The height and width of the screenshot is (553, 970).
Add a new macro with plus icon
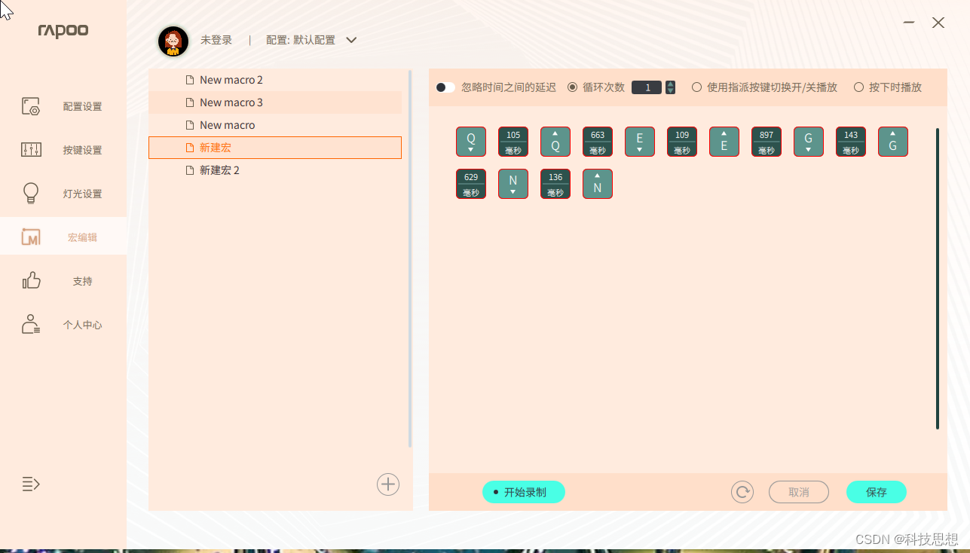click(x=388, y=484)
